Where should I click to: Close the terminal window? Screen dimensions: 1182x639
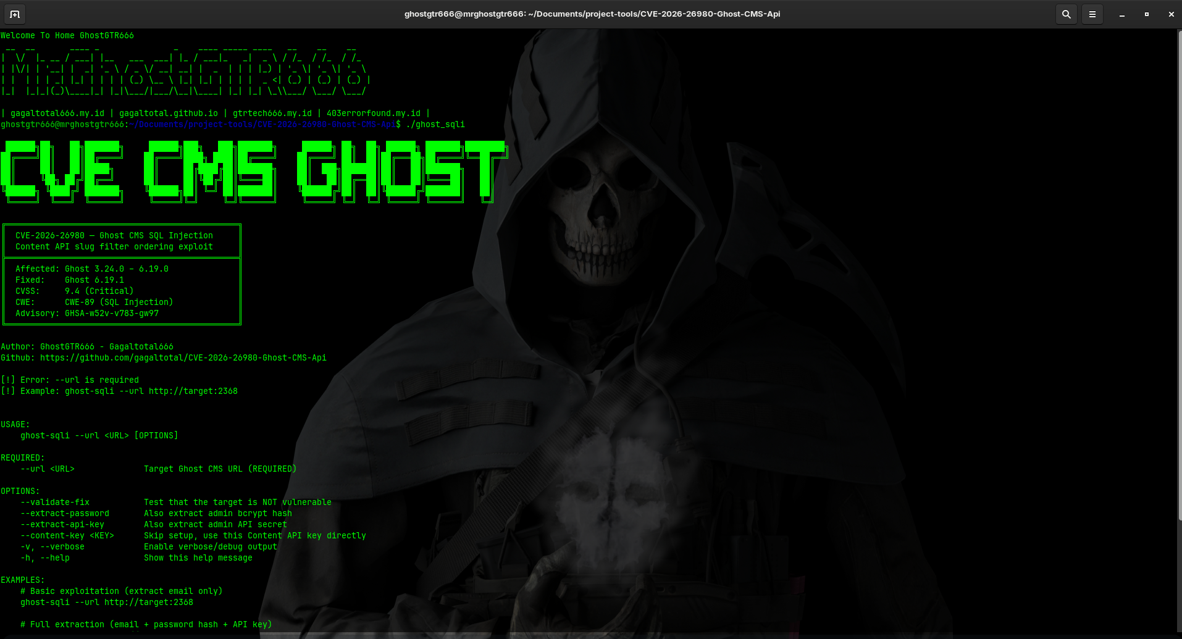1171,14
